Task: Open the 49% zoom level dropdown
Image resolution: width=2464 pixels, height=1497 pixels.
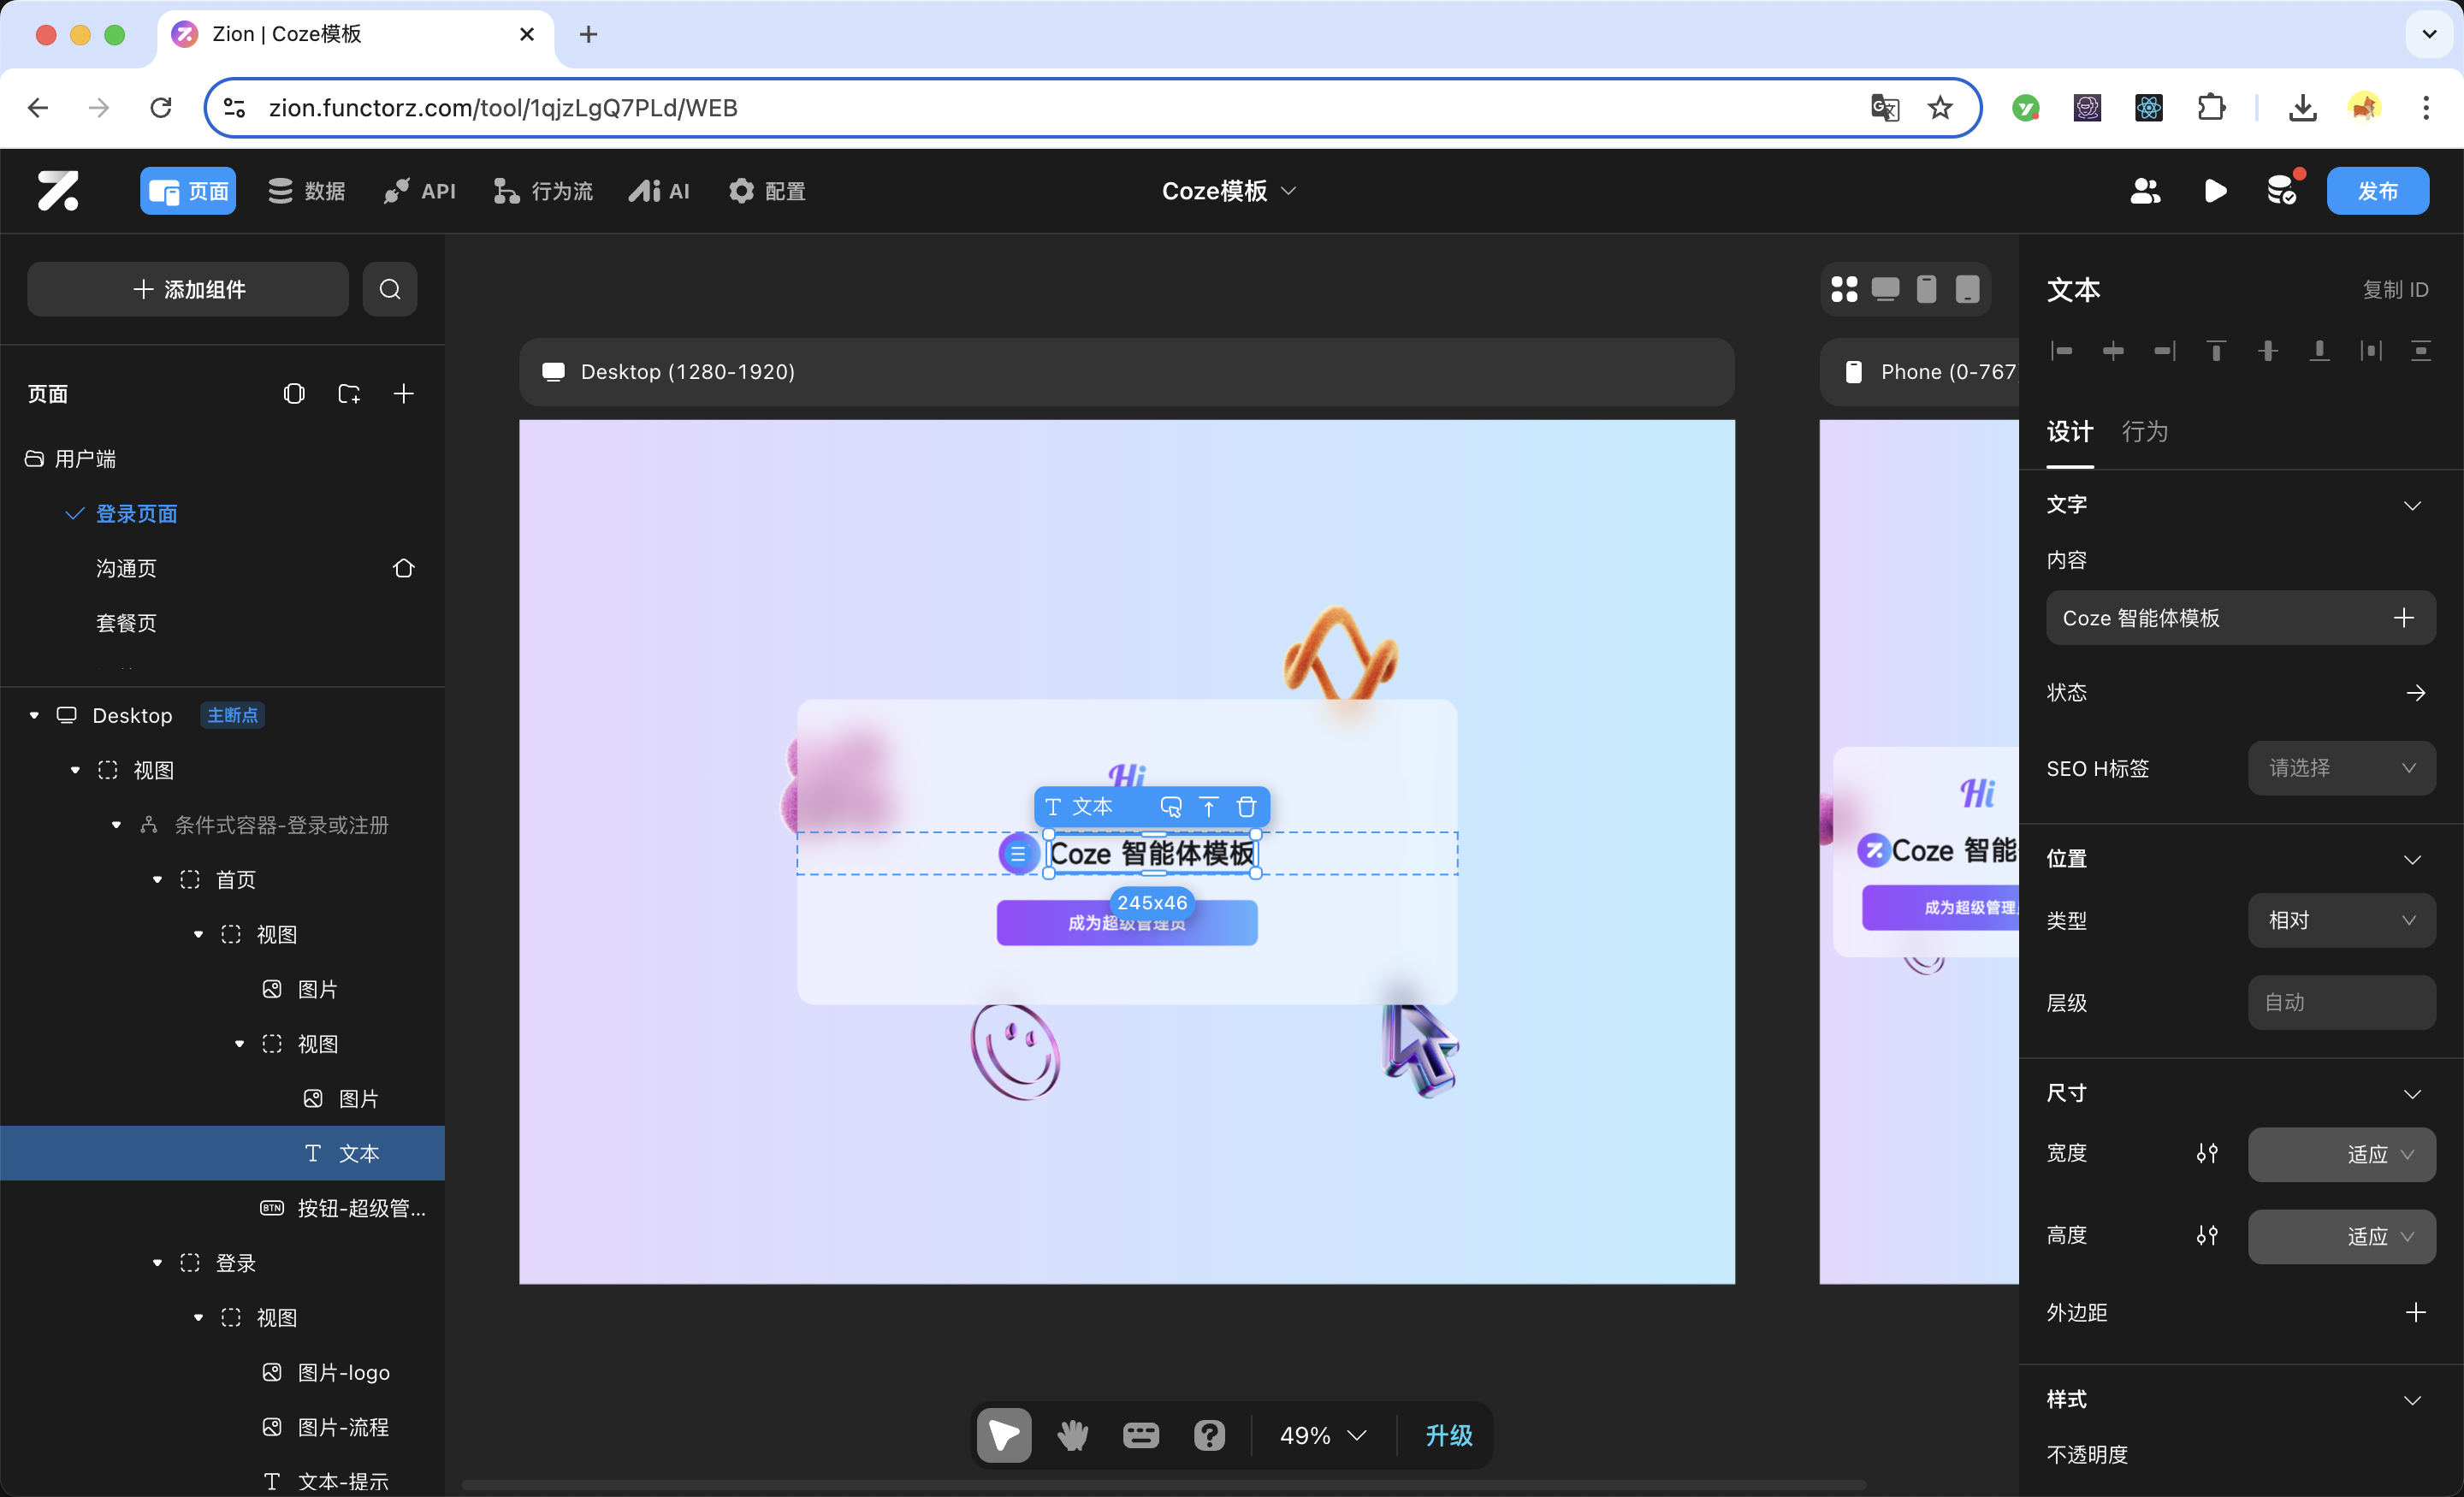Action: pyautogui.click(x=1322, y=1436)
